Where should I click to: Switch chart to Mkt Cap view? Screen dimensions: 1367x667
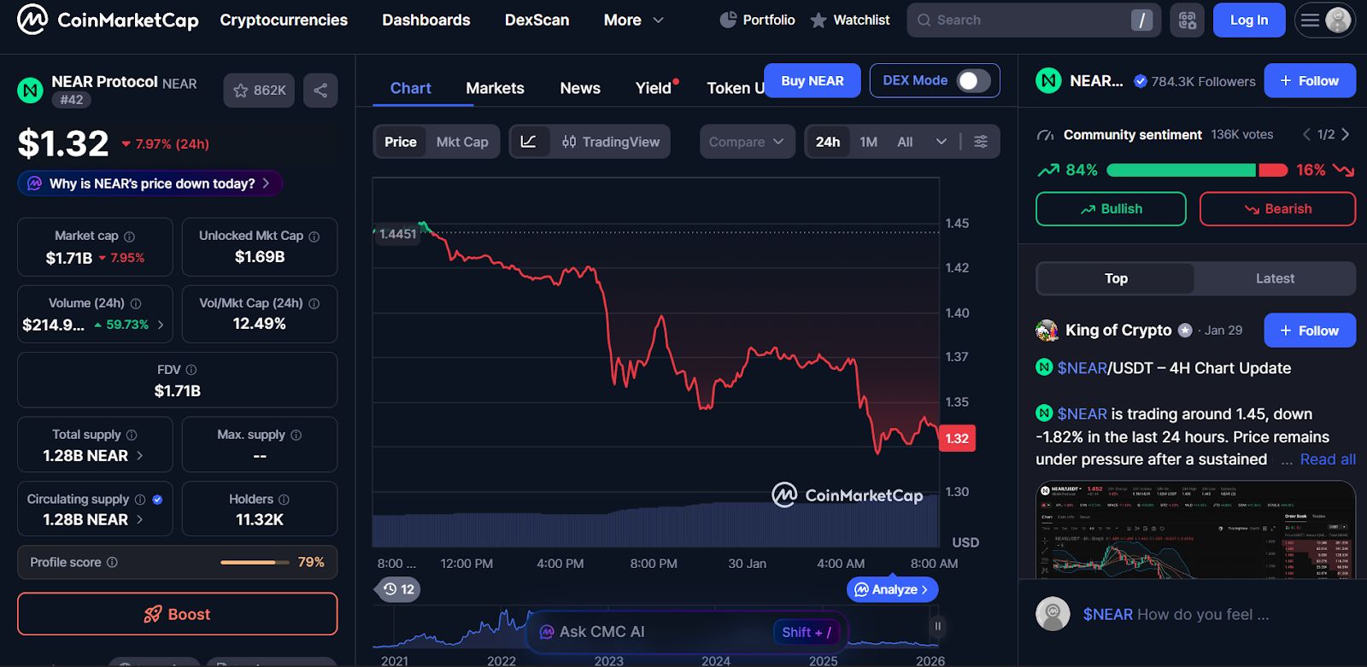tap(462, 142)
